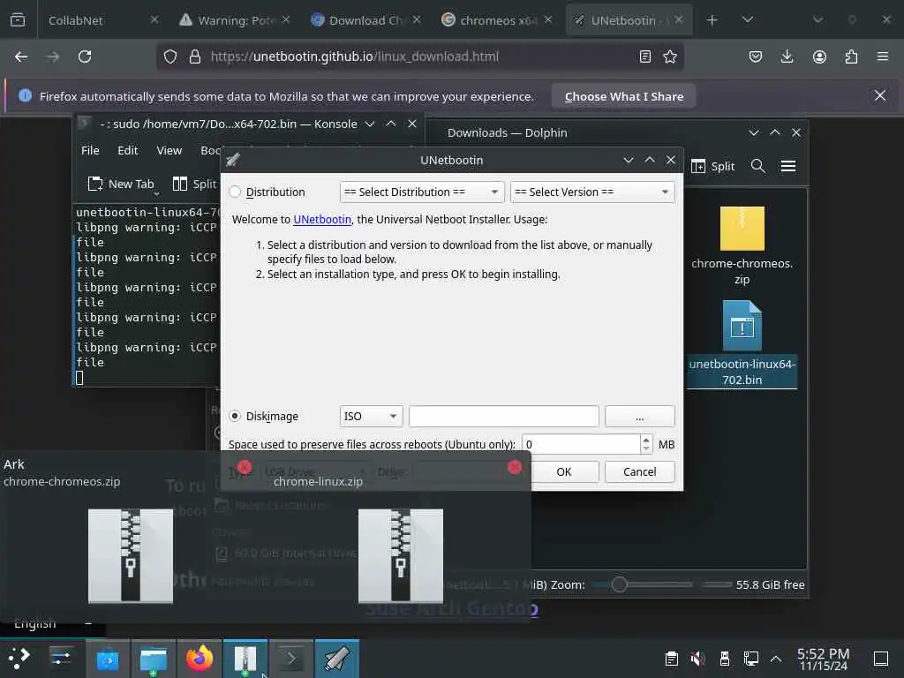Open Konsole Edit menu
The height and width of the screenshot is (678, 904).
127,150
